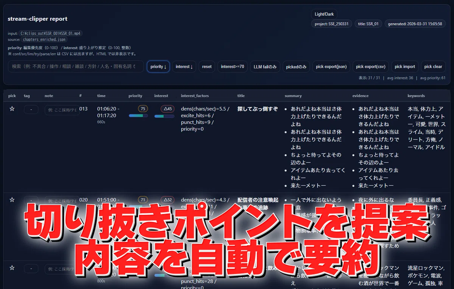Screen dimensions: 454x289
Task: Star the row 013 pick icon
Action: tap(12, 109)
